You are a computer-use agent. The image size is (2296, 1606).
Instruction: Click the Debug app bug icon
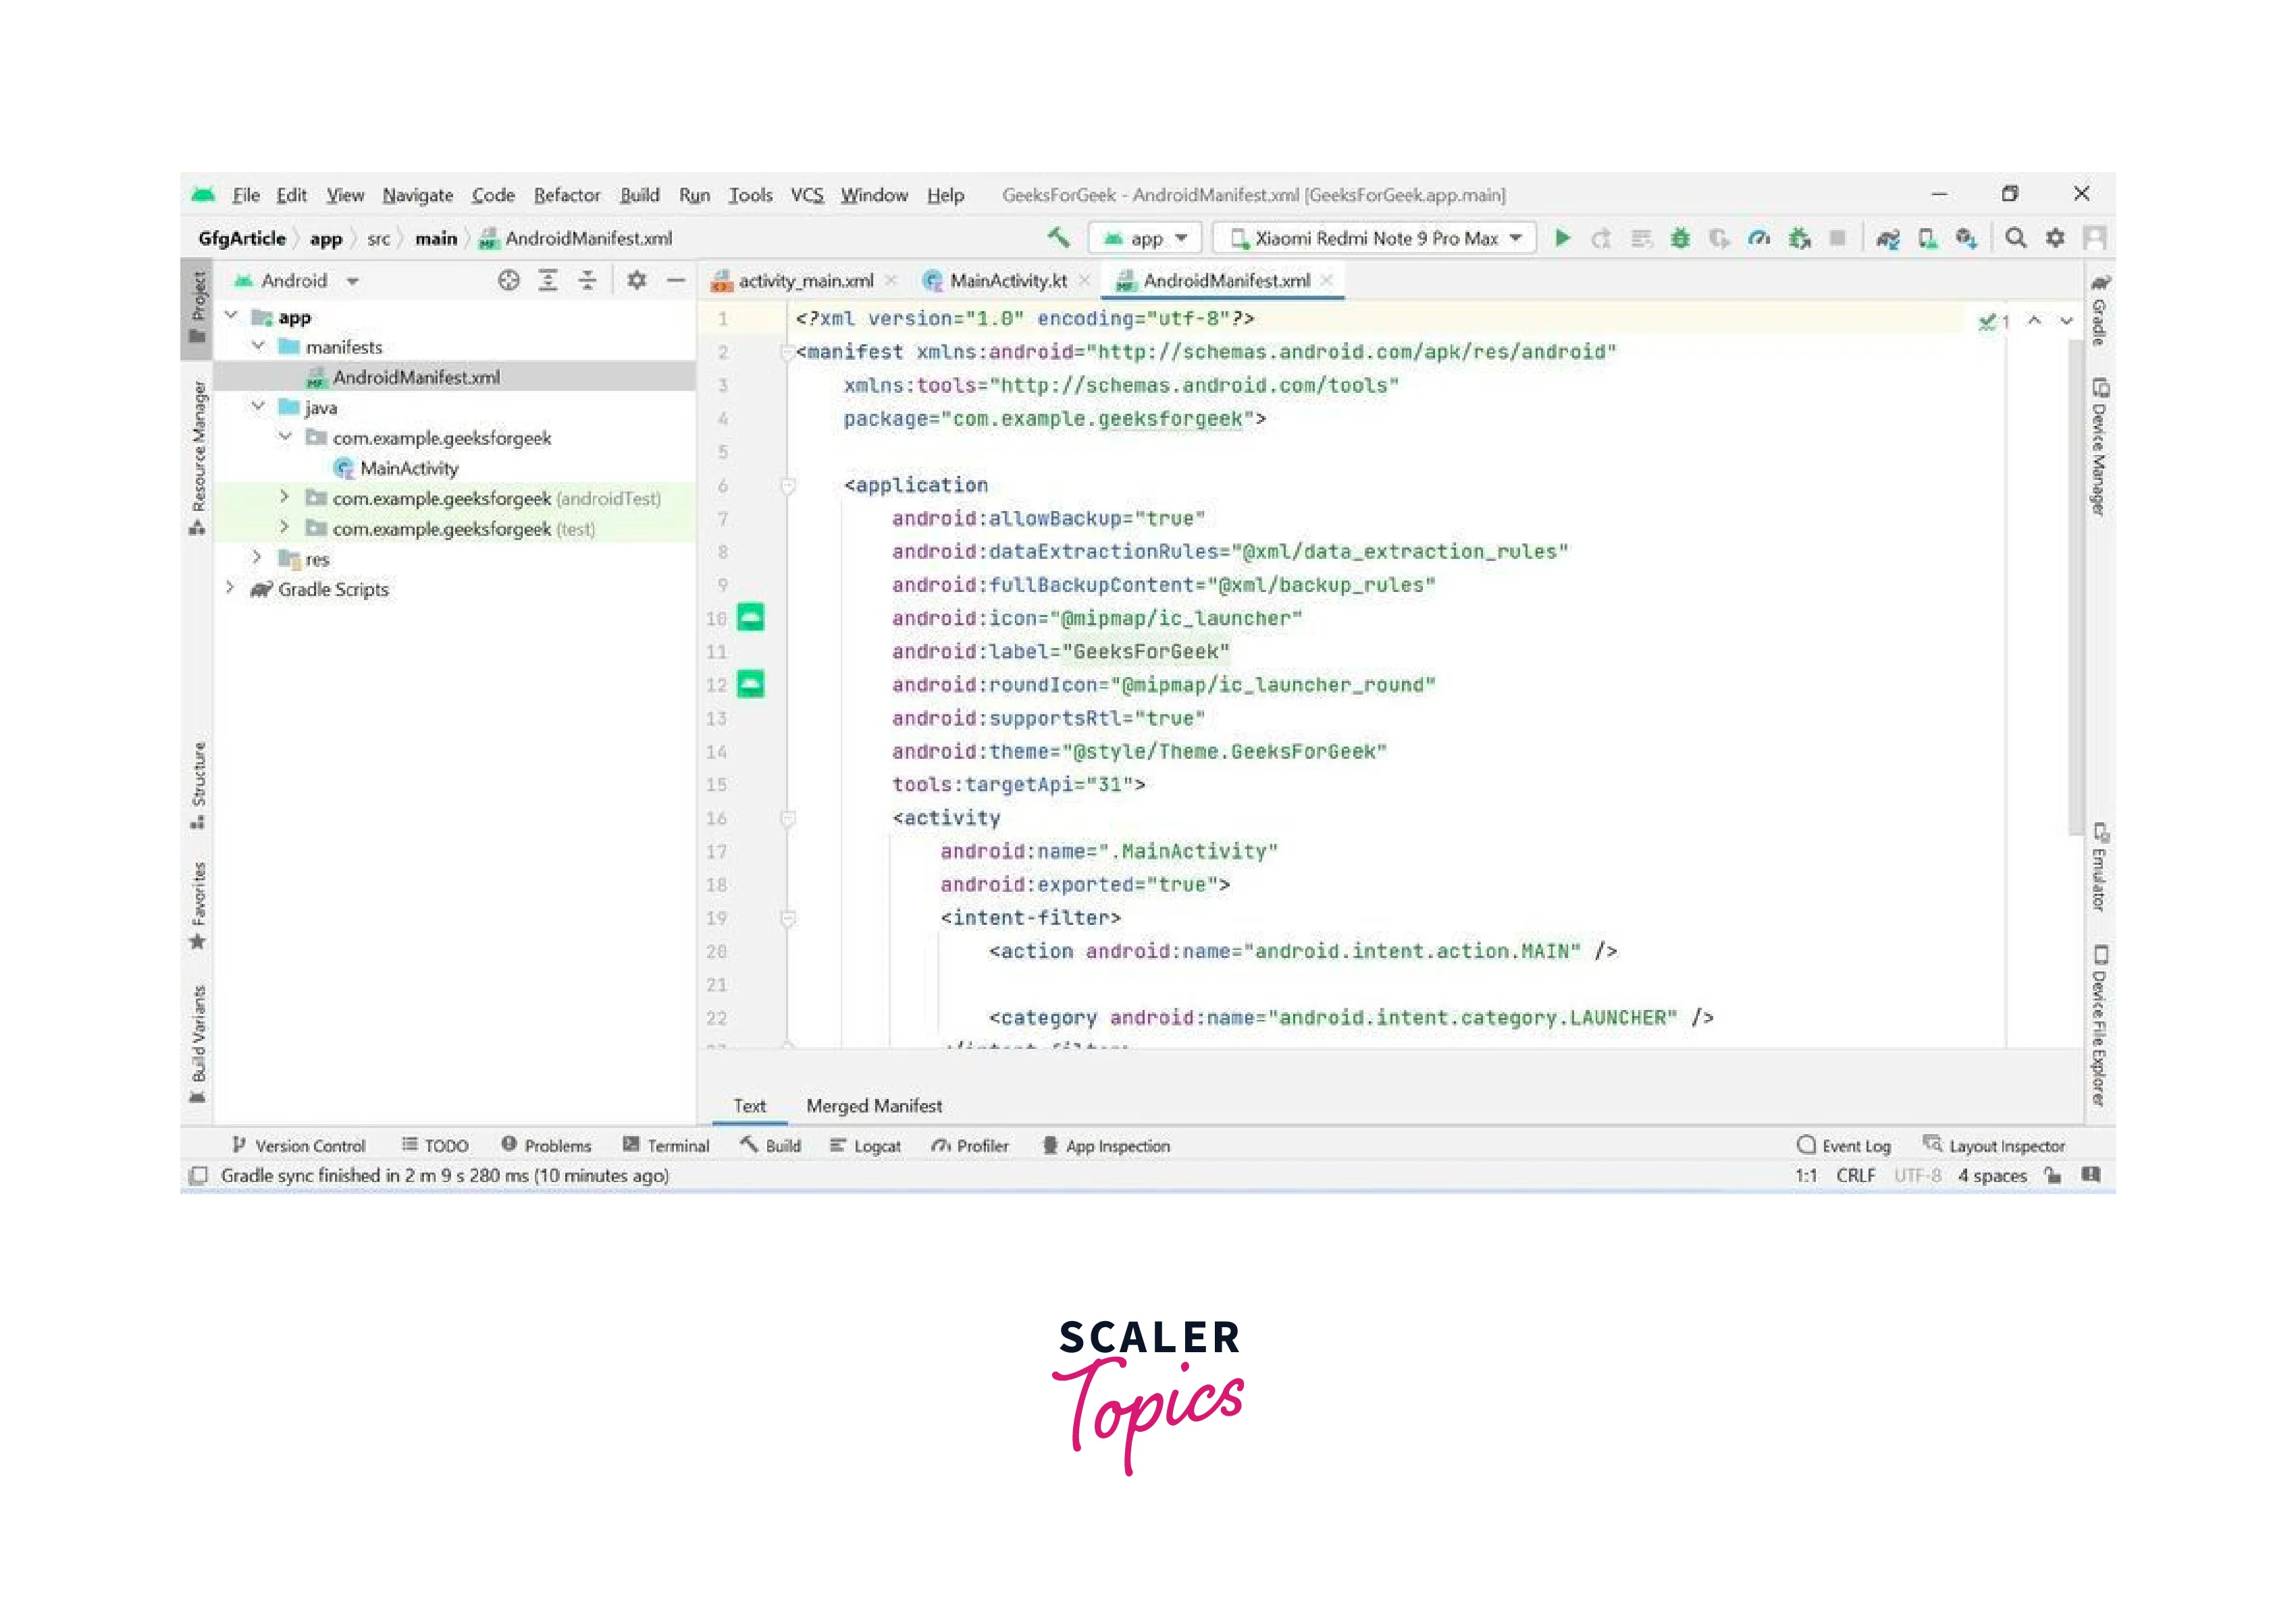1680,238
